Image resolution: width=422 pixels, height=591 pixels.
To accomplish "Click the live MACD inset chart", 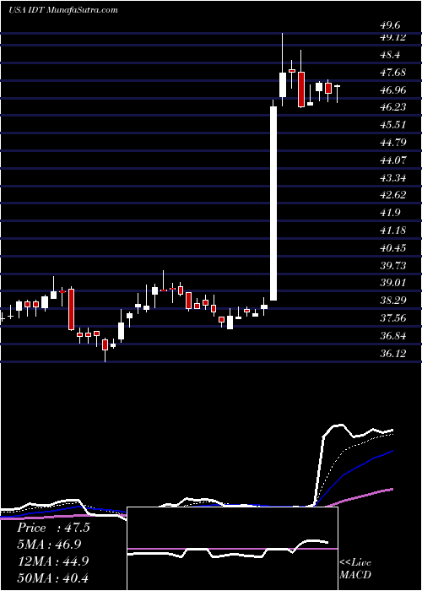I will [232, 549].
